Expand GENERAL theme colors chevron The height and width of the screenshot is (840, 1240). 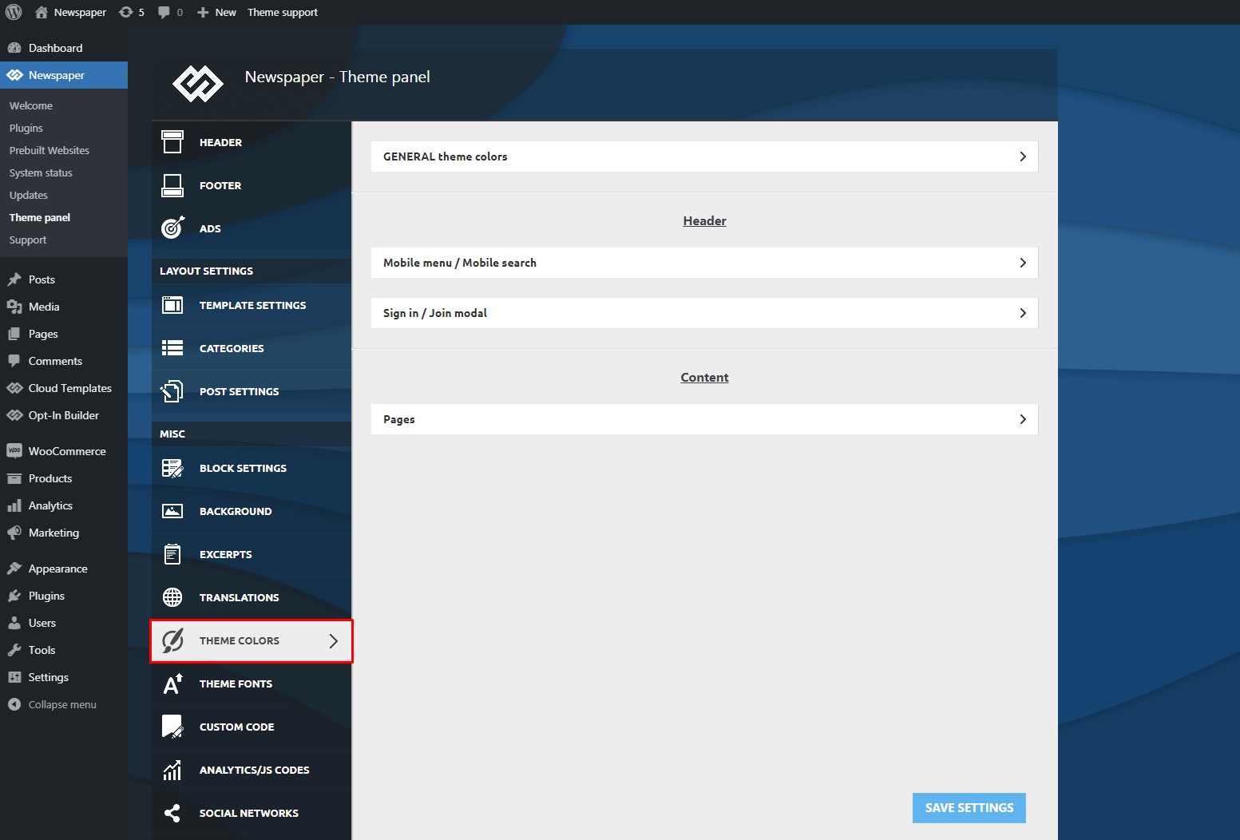click(x=1023, y=157)
